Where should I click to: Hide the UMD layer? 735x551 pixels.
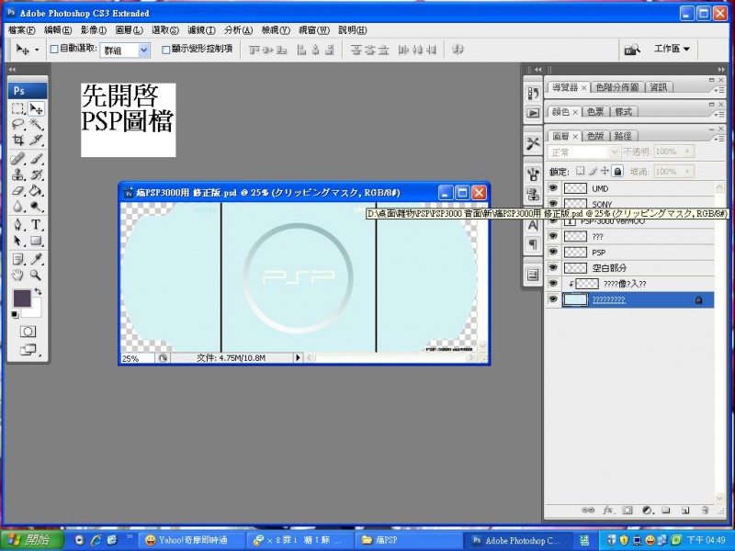pyautogui.click(x=553, y=188)
